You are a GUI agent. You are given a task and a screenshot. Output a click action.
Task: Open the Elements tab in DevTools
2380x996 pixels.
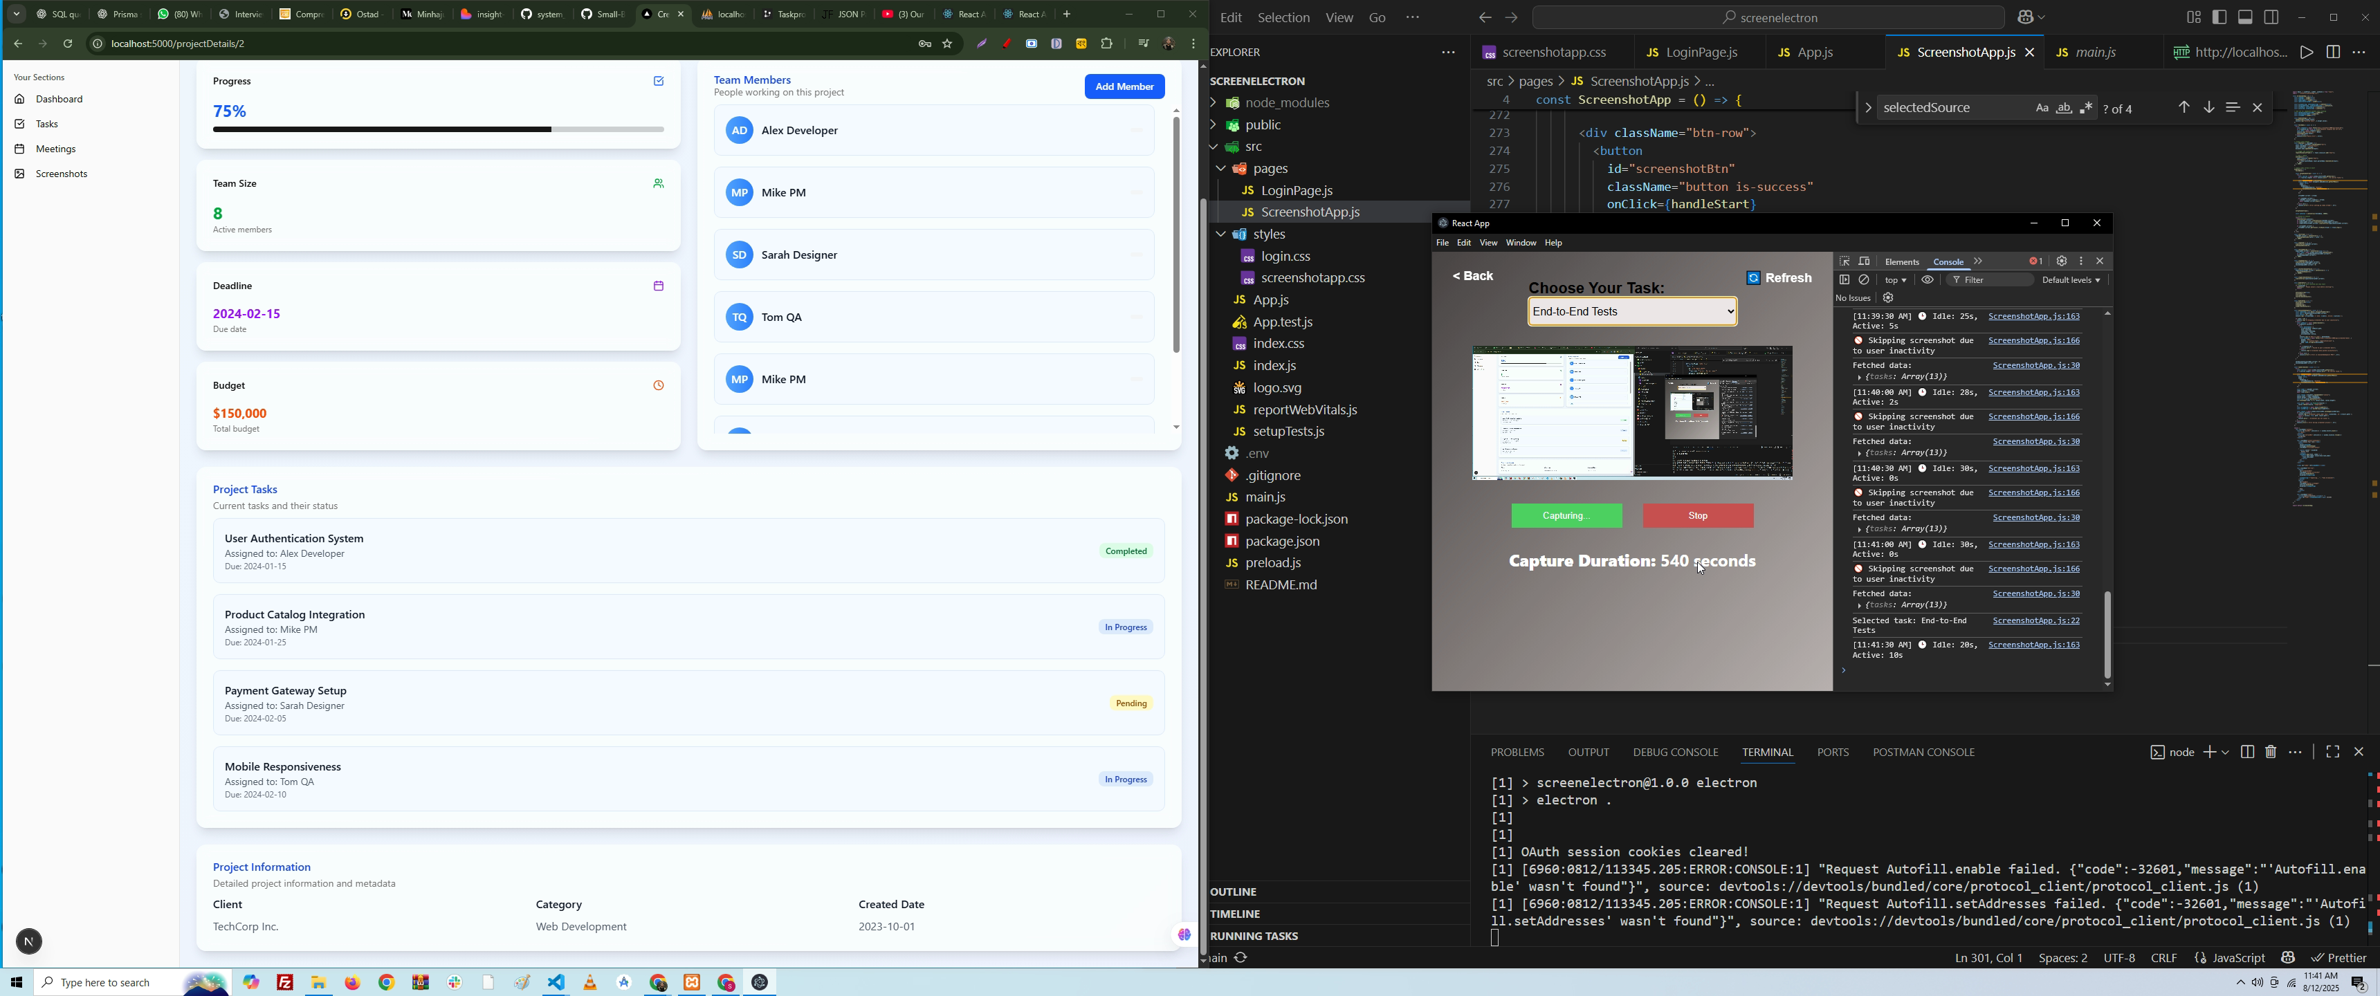pos(1901,262)
